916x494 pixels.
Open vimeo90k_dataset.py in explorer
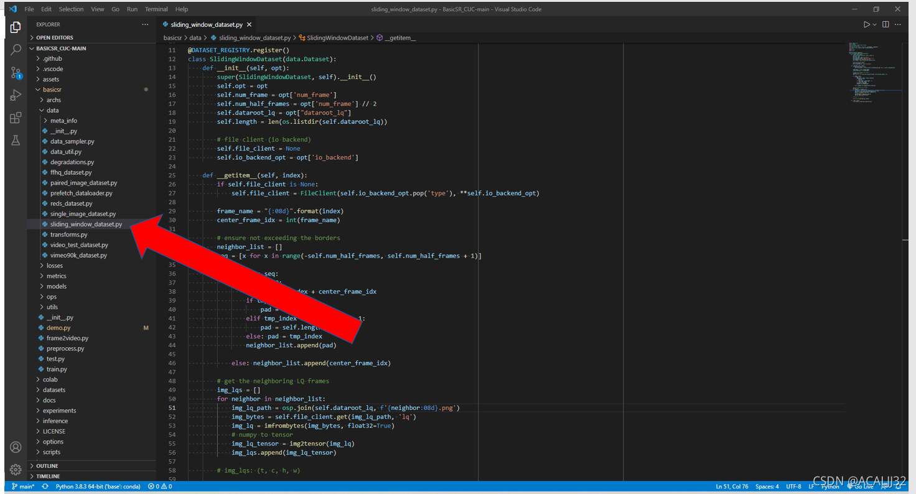pyautogui.click(x=78, y=255)
